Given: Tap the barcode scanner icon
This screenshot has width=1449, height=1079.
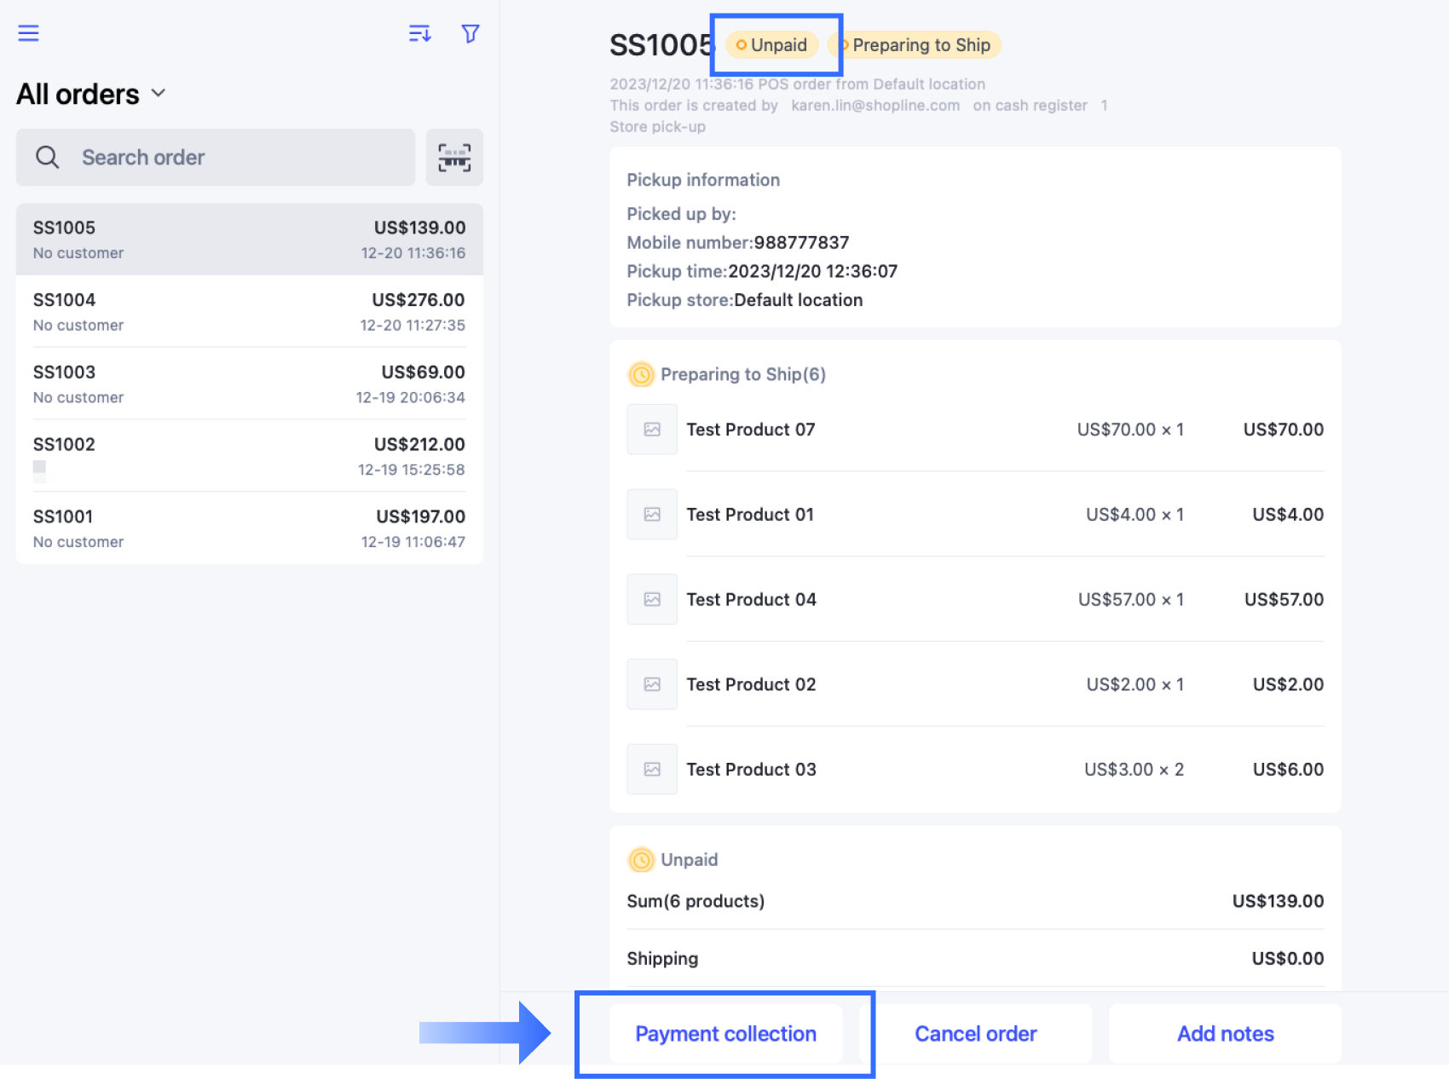Looking at the screenshot, I should point(454,158).
